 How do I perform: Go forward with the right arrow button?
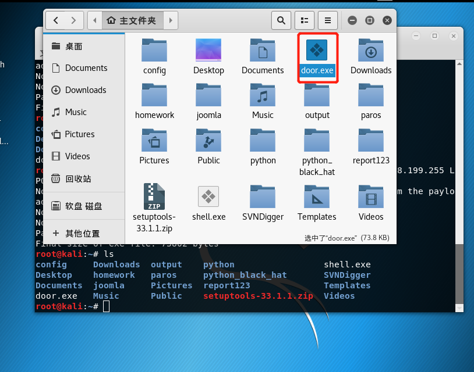[74, 20]
